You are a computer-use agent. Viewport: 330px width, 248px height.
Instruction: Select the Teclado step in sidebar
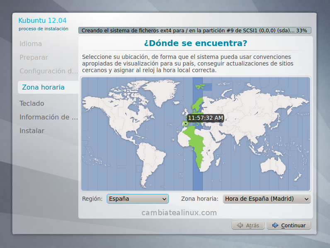pyautogui.click(x=32, y=103)
